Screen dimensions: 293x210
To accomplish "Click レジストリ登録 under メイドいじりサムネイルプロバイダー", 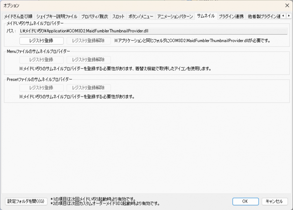I will (x=41, y=41).
